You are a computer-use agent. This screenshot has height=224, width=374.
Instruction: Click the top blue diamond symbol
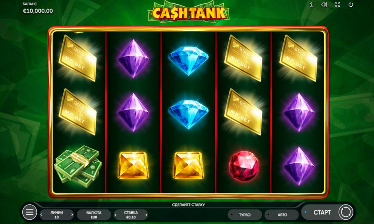point(188,60)
